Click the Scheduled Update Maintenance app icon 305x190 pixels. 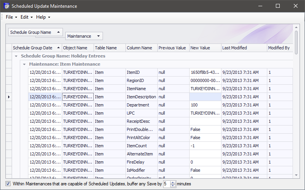coord(7,6)
